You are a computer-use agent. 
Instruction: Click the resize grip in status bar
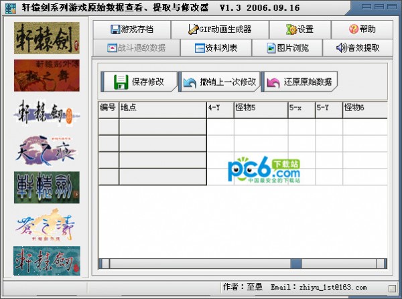coord(392,288)
